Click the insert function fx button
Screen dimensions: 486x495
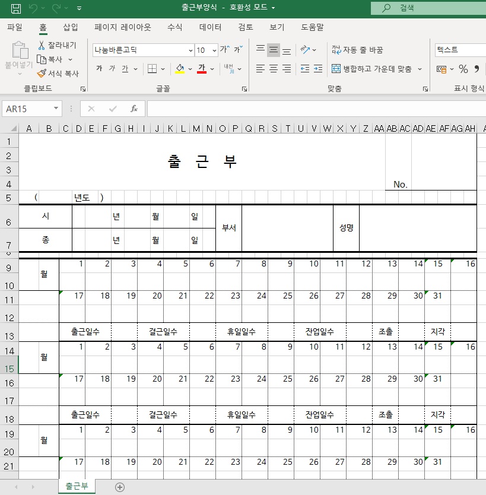pos(134,109)
